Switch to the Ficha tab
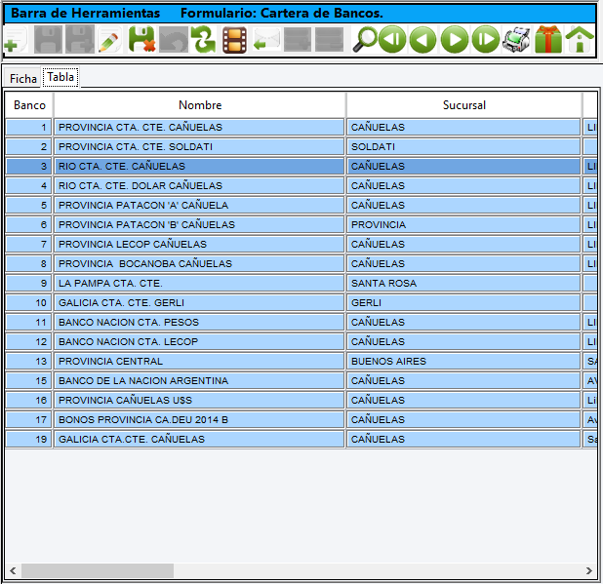 click(23, 79)
